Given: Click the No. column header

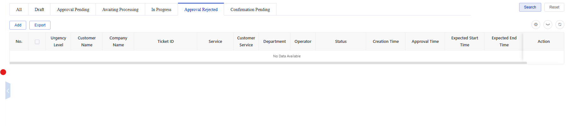Looking at the screenshot, I should [19, 41].
